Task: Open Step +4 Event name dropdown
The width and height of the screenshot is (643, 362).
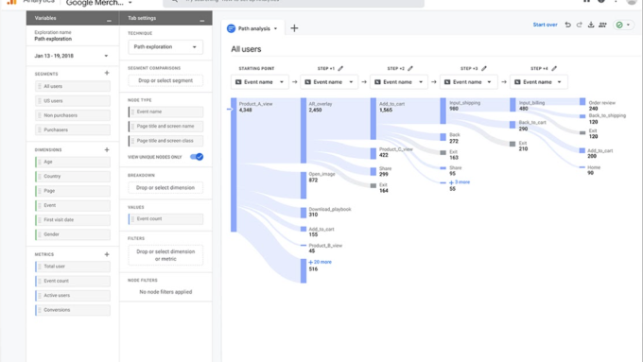Action: pyautogui.click(x=539, y=82)
